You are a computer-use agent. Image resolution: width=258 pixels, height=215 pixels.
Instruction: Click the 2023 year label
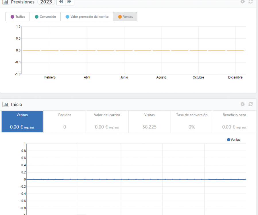point(46,2)
